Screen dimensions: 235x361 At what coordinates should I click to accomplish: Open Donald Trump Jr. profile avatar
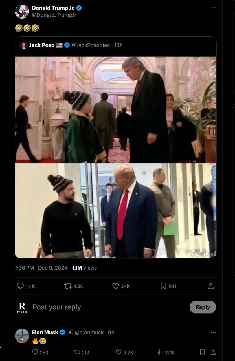pos(22,12)
